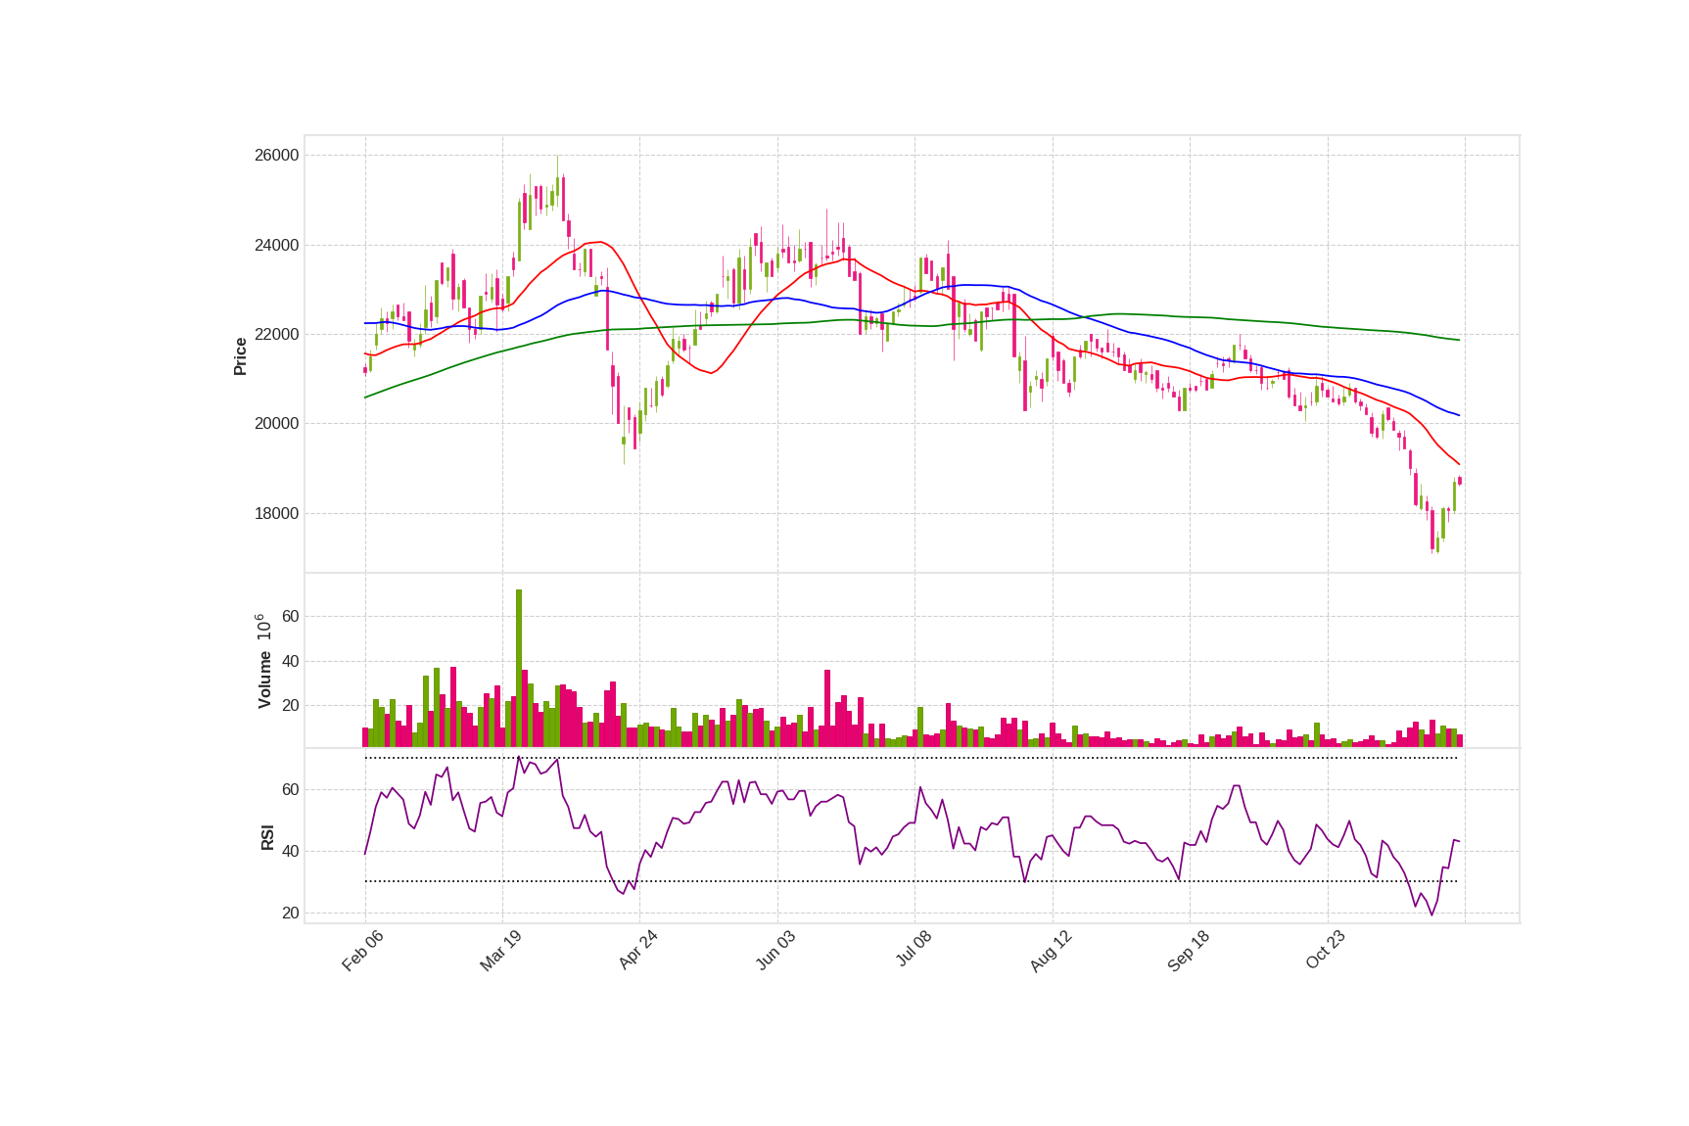
Task: Click the Aug 12 date label
Action: (x=1051, y=951)
